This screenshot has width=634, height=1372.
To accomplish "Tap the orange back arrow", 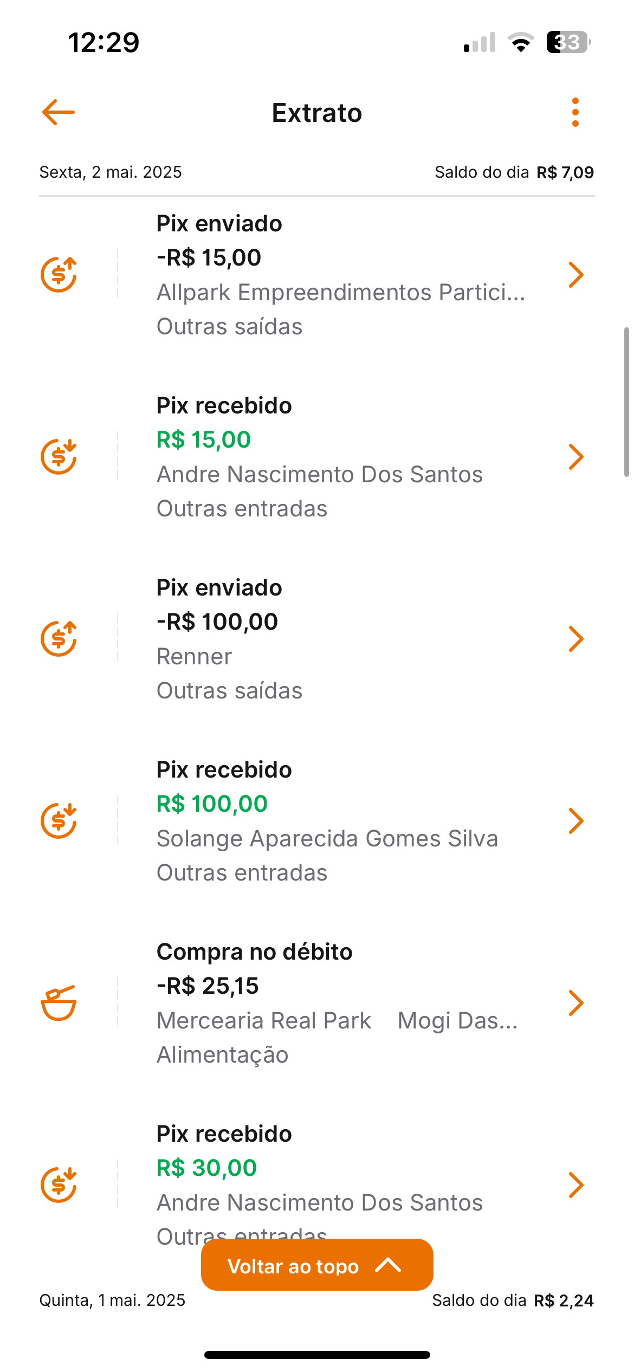I will [59, 113].
